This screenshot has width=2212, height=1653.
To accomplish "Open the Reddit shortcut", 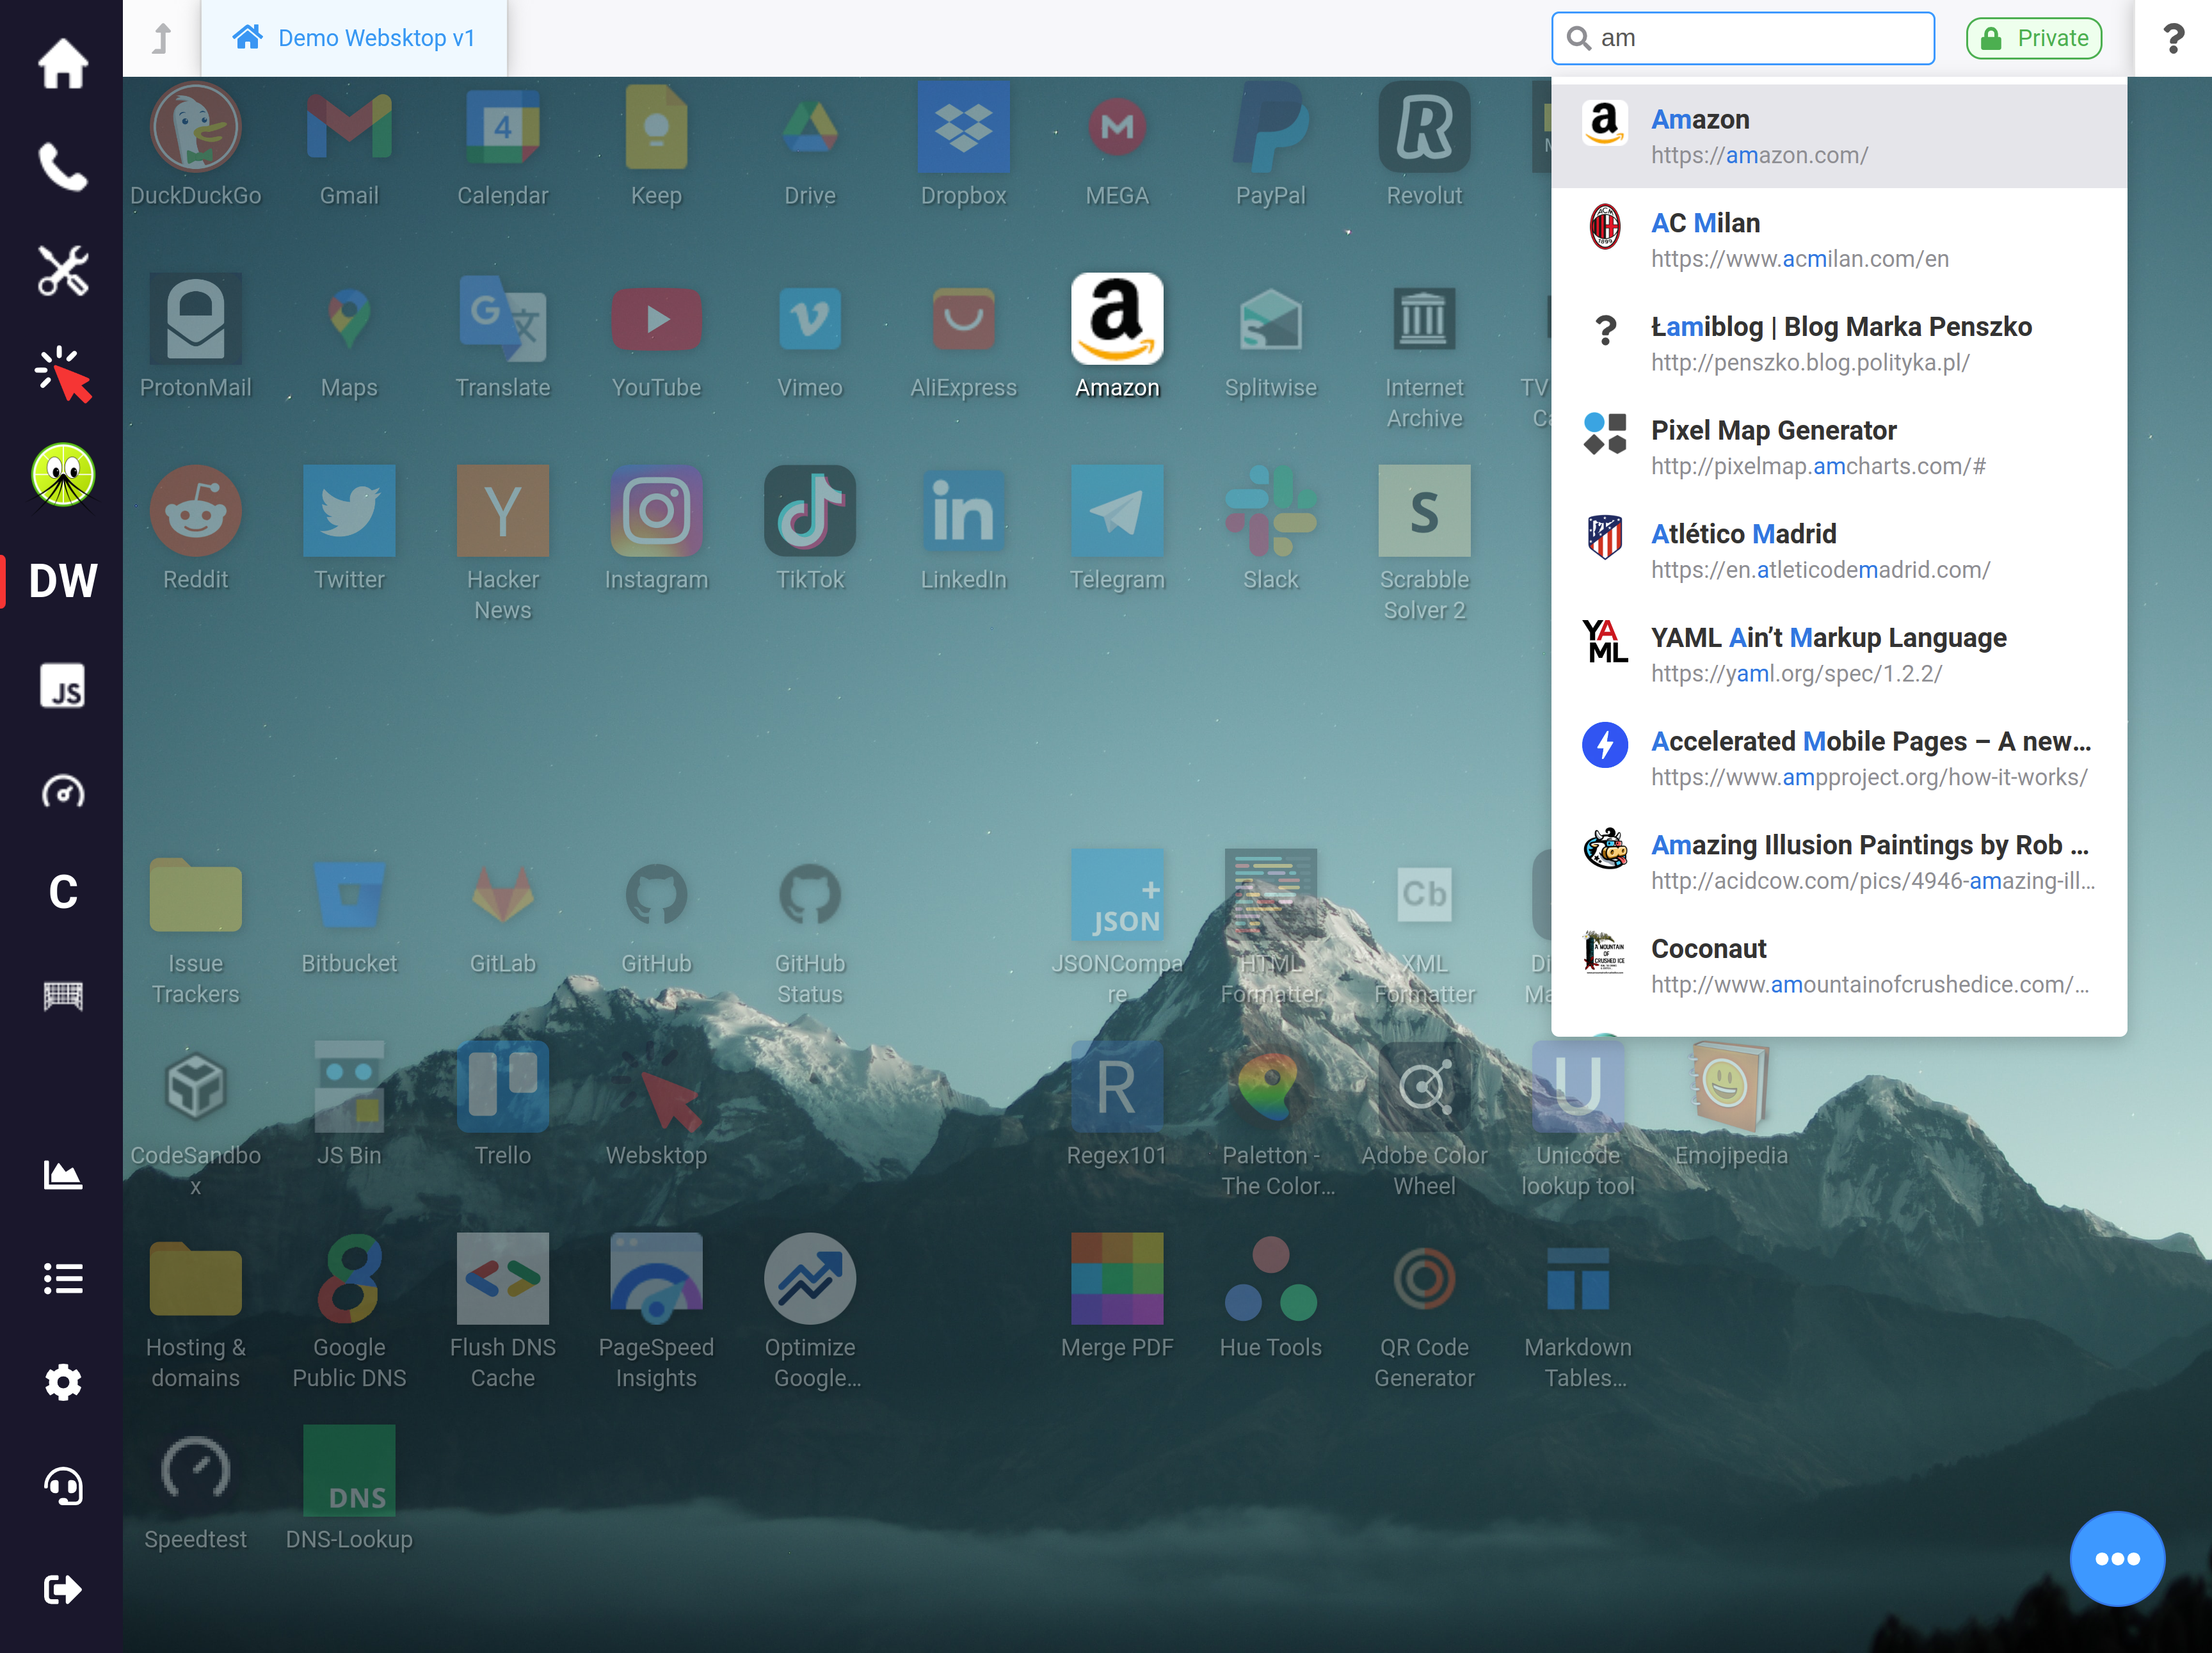I will point(195,529).
